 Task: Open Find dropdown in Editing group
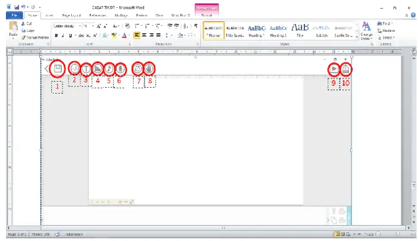(385, 24)
